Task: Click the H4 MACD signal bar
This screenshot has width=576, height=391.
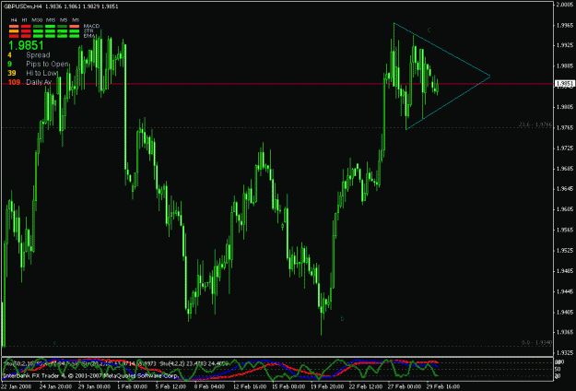Action: click(x=14, y=27)
